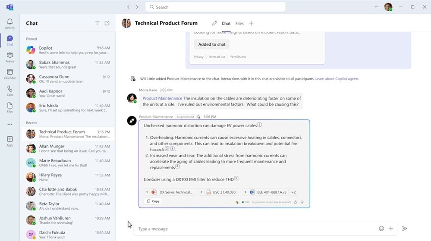Viewport: 431px width, 241px height.
Task: Give a thumbs down to the AI response
Action: click(302, 202)
